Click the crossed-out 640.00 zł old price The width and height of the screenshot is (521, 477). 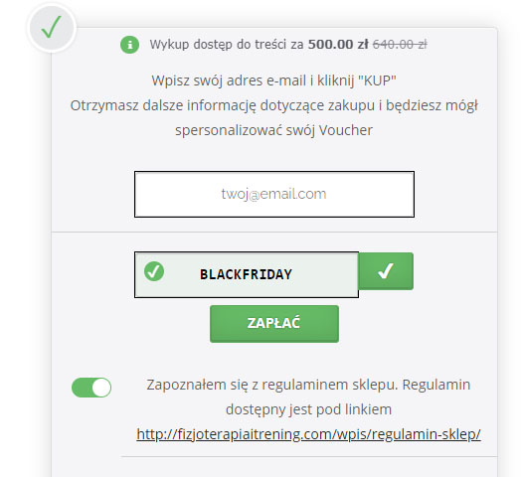[400, 44]
